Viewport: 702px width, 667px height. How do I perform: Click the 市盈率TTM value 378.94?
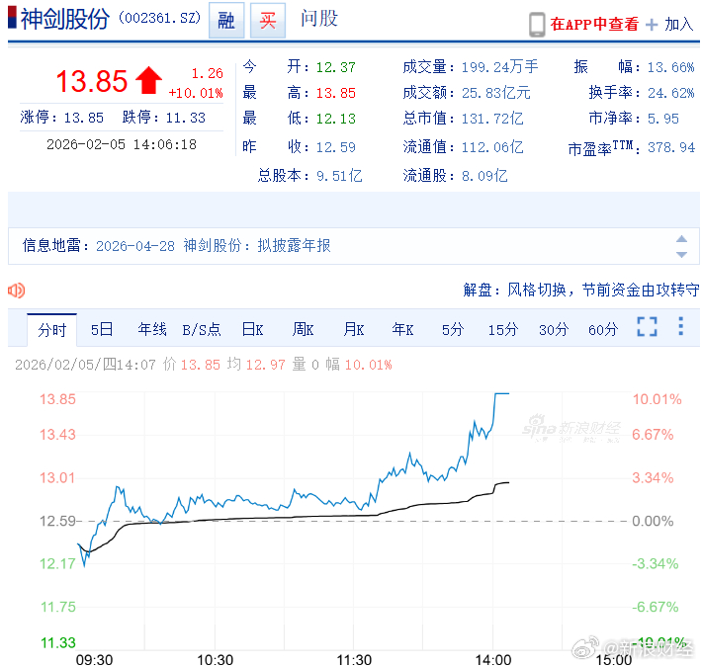tap(671, 147)
